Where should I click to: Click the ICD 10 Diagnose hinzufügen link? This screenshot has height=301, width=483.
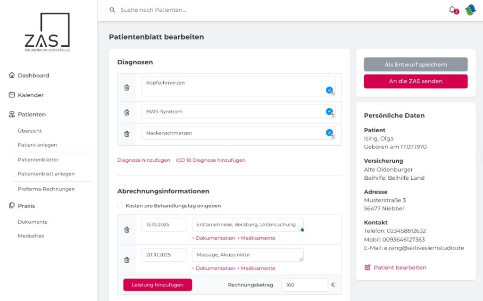click(210, 160)
